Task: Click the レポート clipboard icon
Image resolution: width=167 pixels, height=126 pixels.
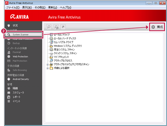Action: [9, 97]
